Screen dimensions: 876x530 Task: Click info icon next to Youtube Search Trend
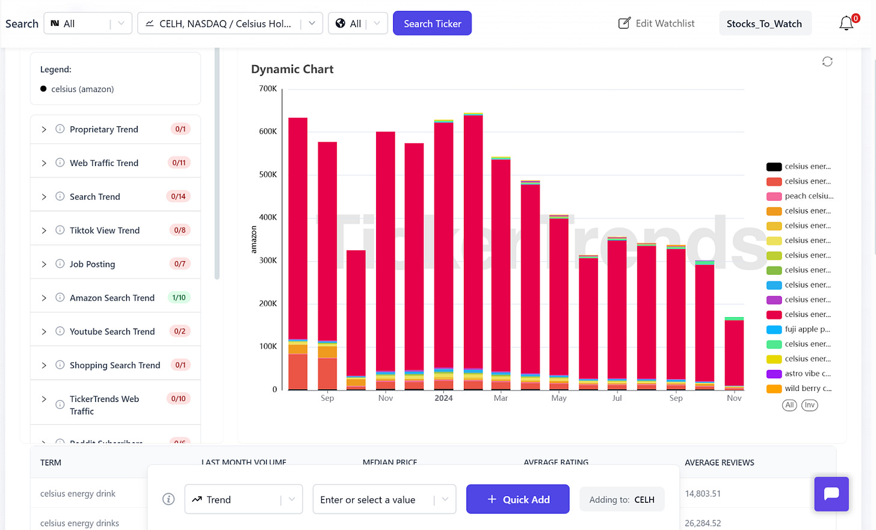click(60, 331)
